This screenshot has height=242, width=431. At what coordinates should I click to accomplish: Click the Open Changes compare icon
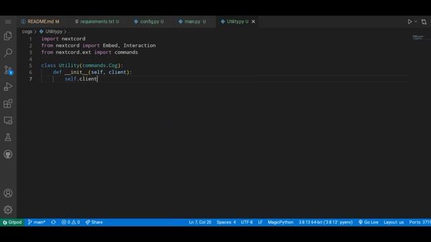click(424, 22)
